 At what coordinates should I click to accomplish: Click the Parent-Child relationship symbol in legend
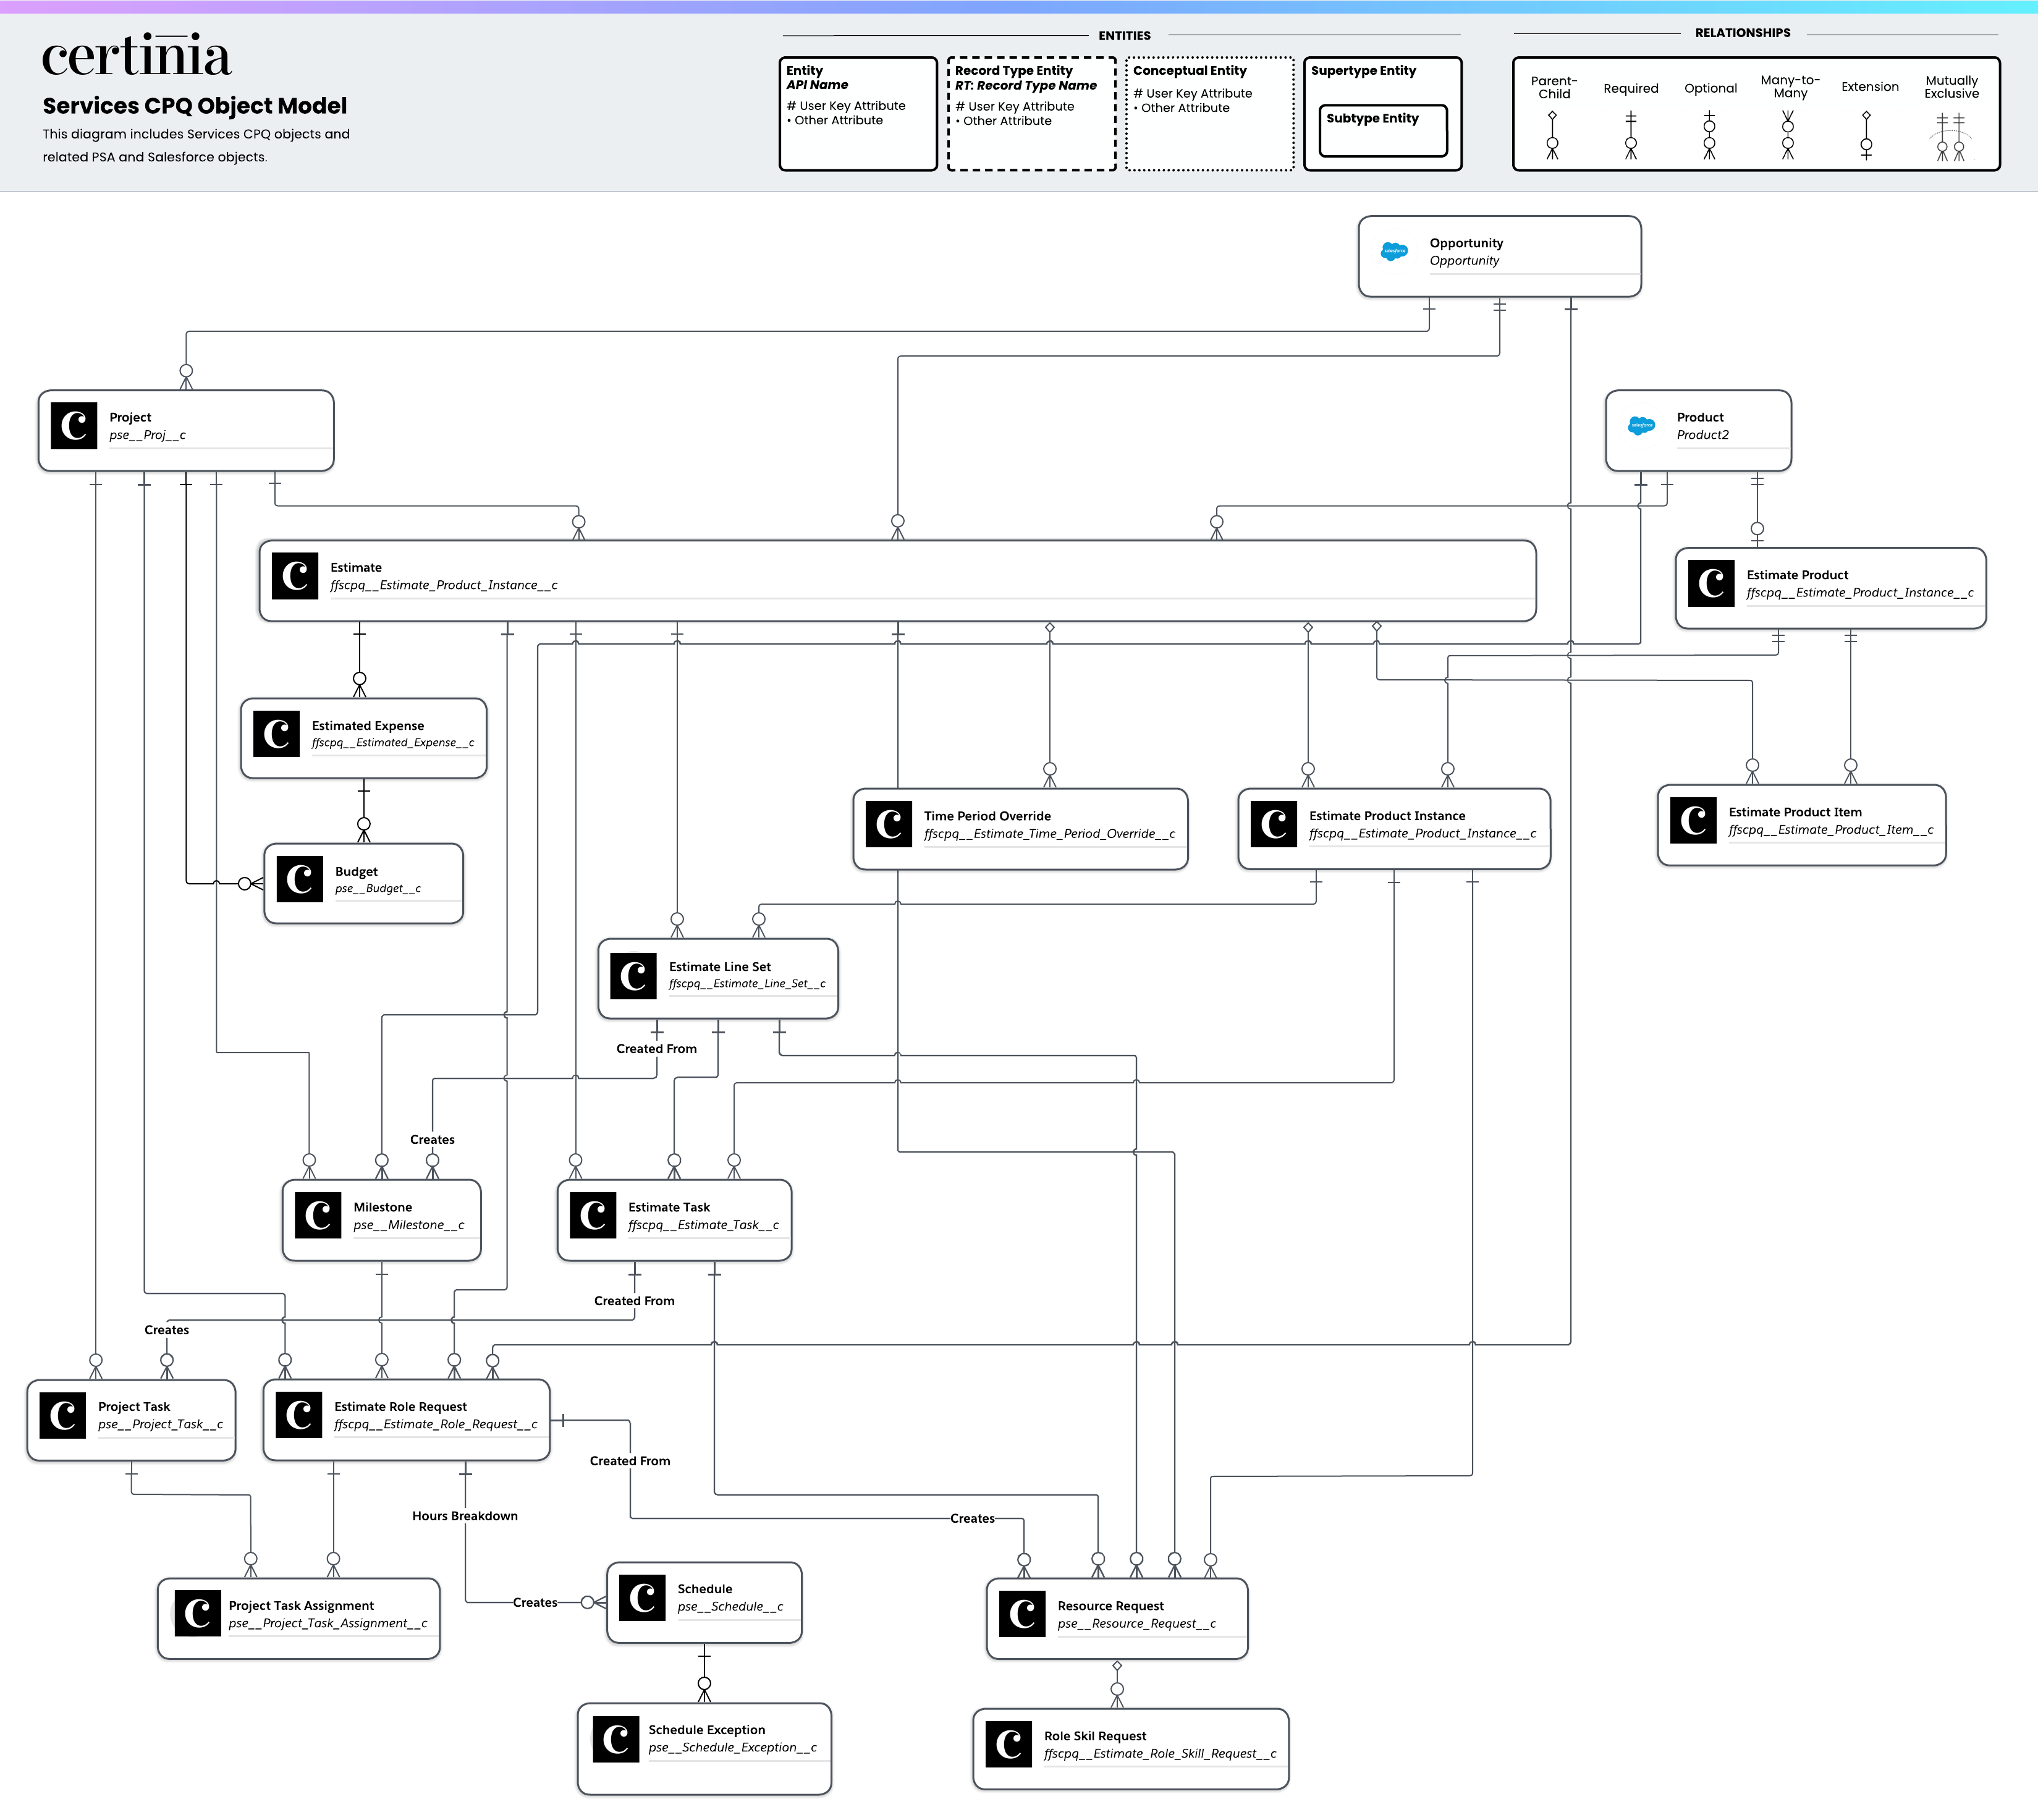click(x=1552, y=135)
